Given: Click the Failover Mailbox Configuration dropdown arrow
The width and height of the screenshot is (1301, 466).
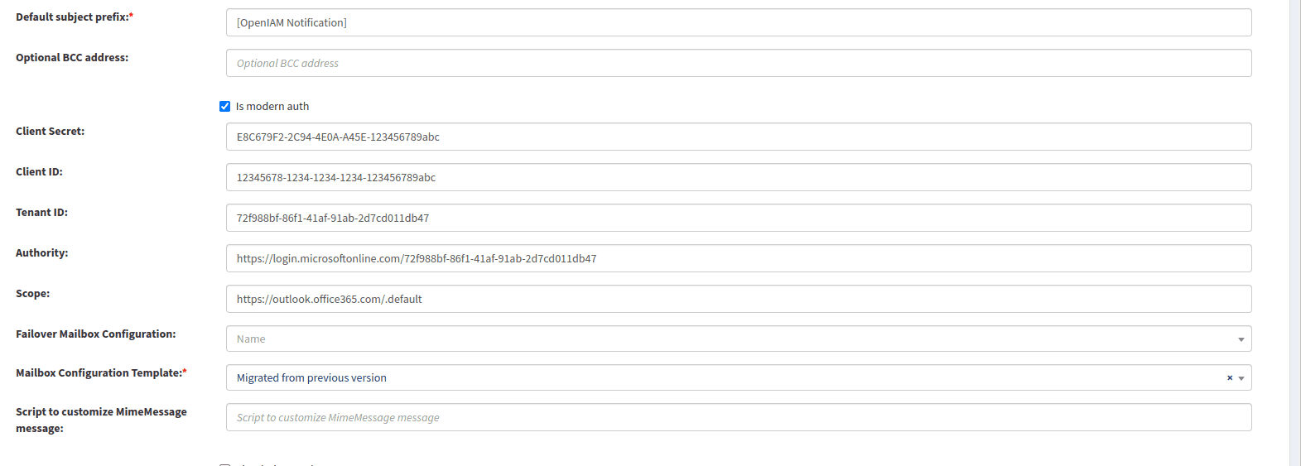Looking at the screenshot, I should tap(1241, 339).
